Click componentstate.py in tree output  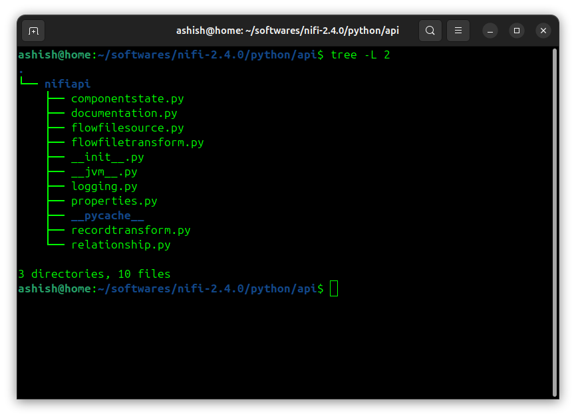click(127, 98)
